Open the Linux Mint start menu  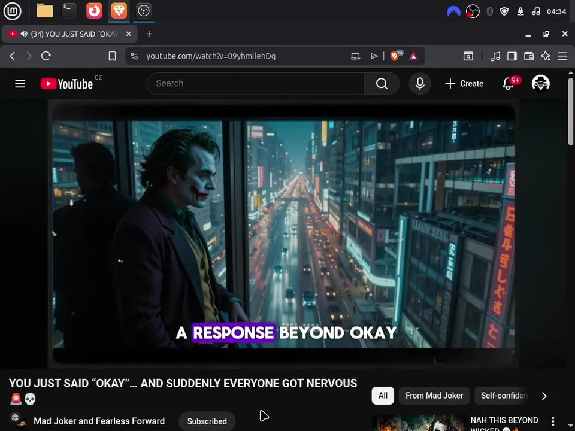coord(12,11)
